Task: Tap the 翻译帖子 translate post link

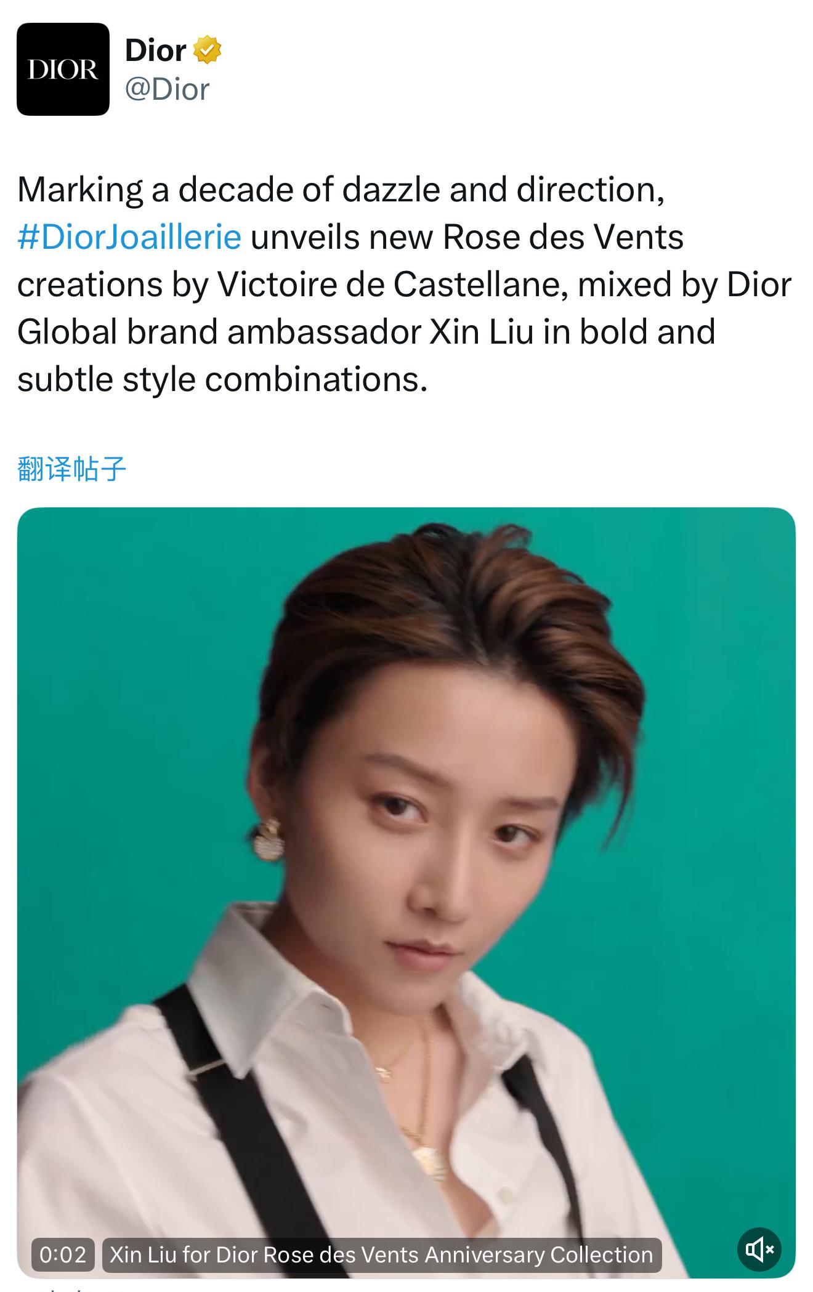Action: pyautogui.click(x=72, y=469)
